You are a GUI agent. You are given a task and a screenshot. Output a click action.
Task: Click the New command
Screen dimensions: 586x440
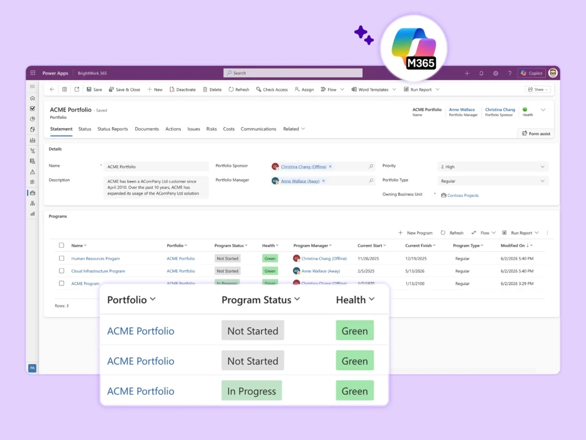pos(155,90)
